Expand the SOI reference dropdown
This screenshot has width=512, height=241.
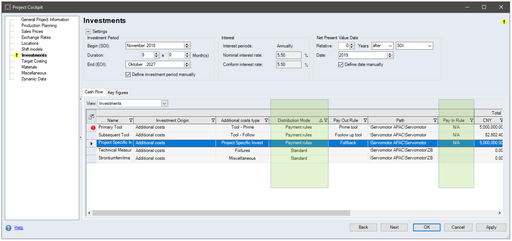tap(429, 46)
